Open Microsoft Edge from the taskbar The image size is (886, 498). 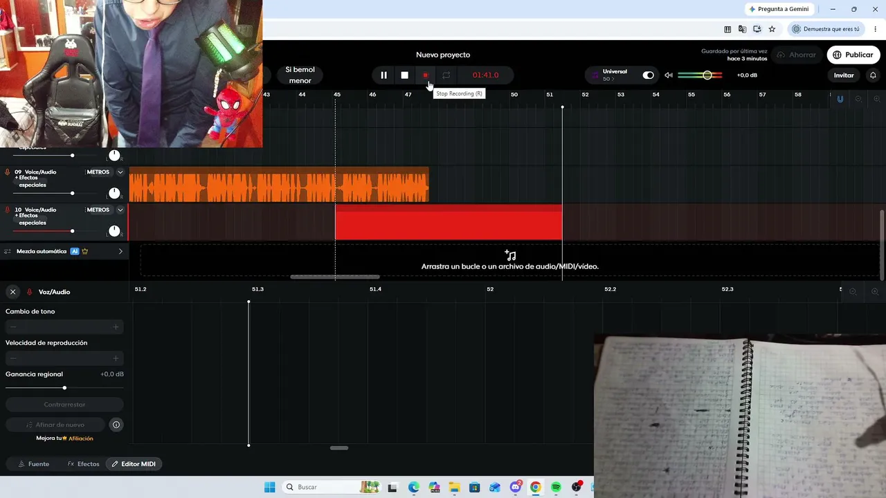pyautogui.click(x=413, y=487)
